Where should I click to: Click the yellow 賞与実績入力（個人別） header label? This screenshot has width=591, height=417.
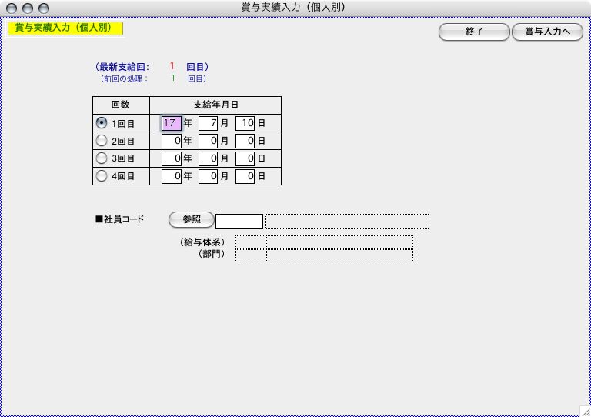65,28
